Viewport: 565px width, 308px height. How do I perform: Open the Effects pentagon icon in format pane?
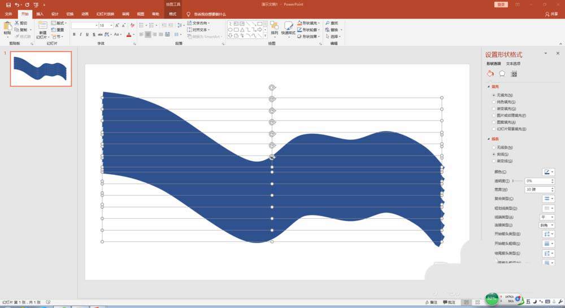502,74
